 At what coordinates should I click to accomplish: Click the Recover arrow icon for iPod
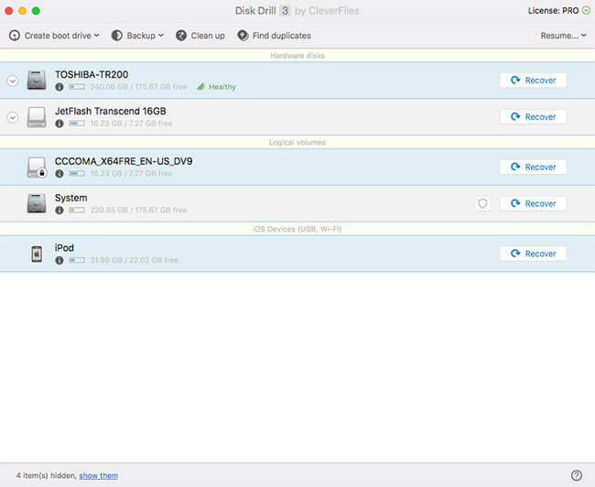point(515,254)
